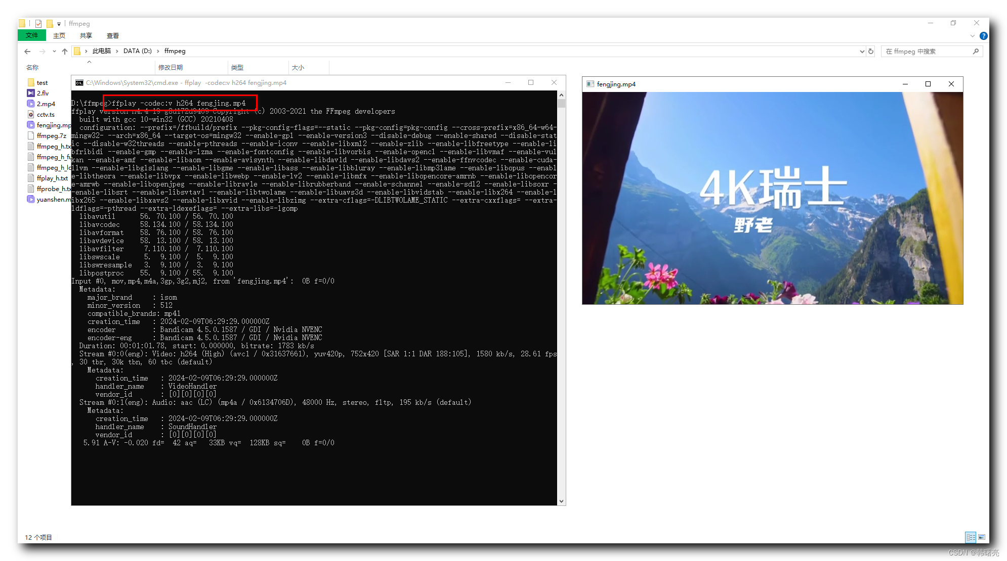Switch to large thumbnails via status bar toggle
This screenshot has width=1007, height=561.
point(982,537)
